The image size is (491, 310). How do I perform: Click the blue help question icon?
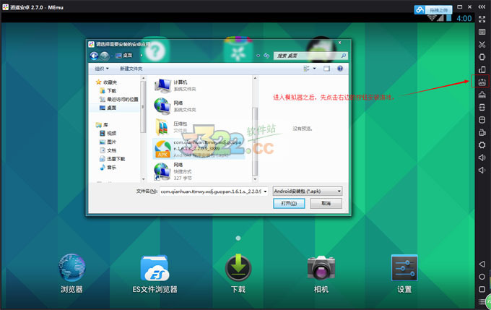tap(340, 69)
